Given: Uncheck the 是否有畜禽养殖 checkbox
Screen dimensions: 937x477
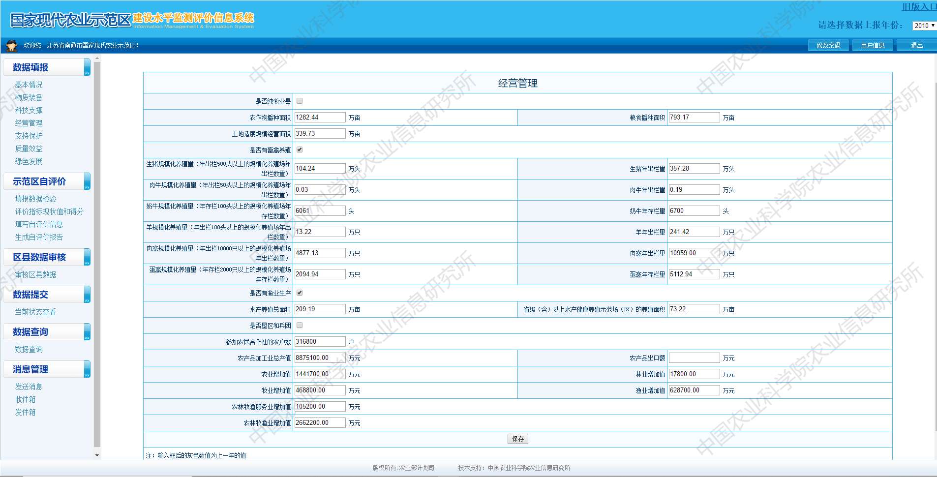Looking at the screenshot, I should coord(300,150).
